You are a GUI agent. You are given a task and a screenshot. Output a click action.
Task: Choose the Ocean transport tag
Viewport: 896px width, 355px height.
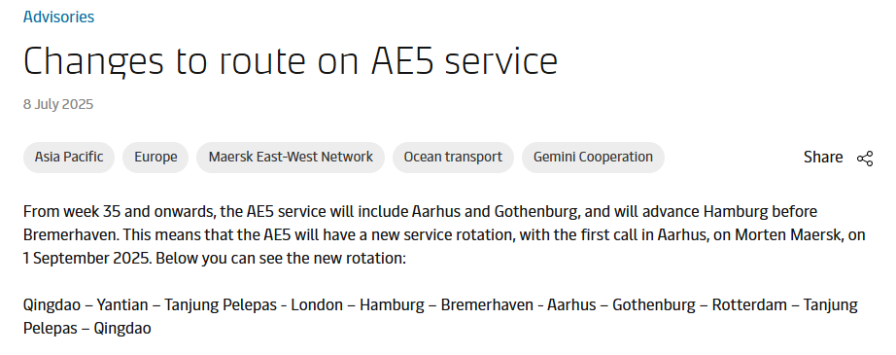453,158
